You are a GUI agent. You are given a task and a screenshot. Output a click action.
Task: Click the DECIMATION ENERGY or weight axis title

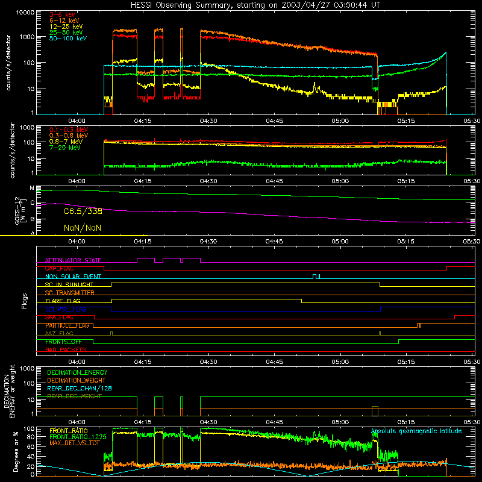pyautogui.click(x=9, y=391)
